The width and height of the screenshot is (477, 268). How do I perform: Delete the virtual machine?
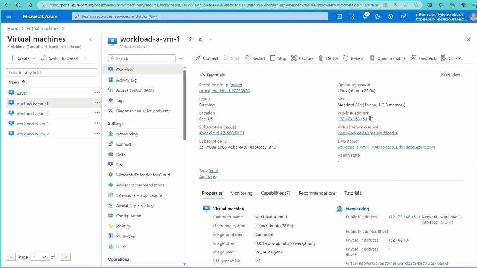tap(328, 58)
